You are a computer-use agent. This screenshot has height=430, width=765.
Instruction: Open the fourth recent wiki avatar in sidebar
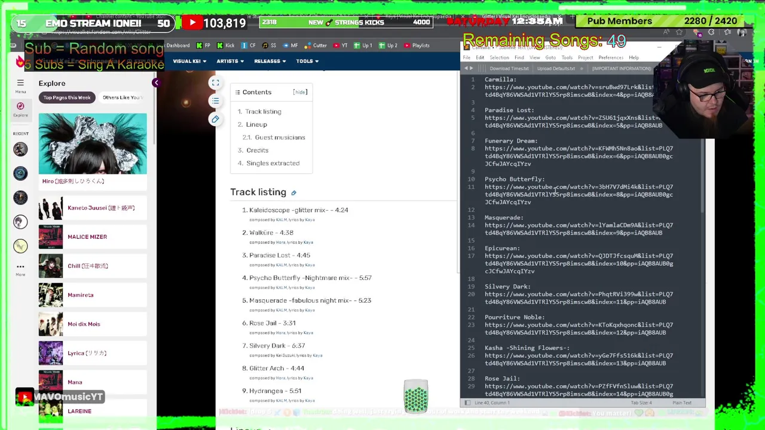[x=20, y=222]
